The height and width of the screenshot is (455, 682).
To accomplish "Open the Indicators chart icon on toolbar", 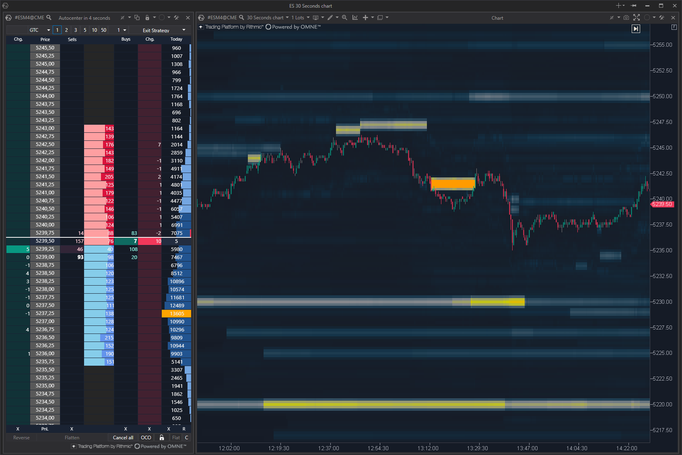I will click(x=355, y=17).
